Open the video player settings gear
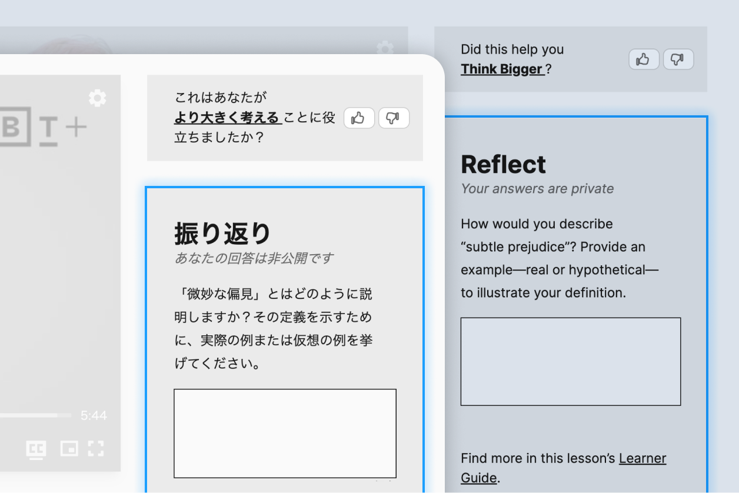Viewport: 739px width, 493px height. (97, 98)
